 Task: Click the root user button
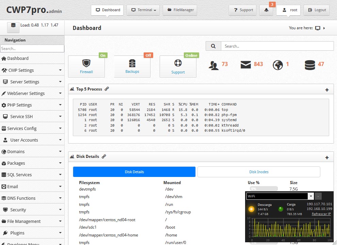(x=288, y=10)
